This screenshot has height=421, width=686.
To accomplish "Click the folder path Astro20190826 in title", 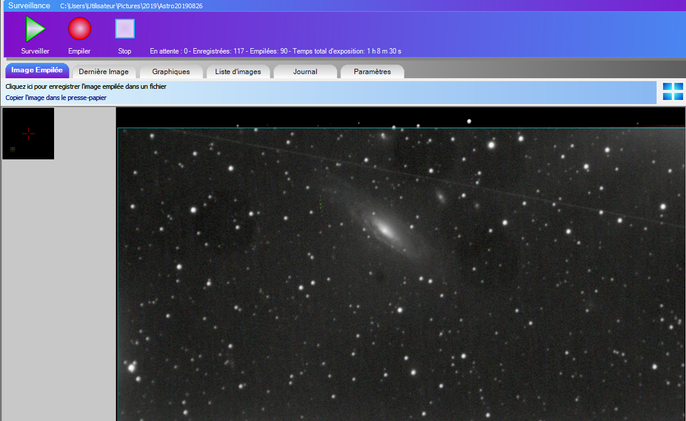I will (131, 6).
